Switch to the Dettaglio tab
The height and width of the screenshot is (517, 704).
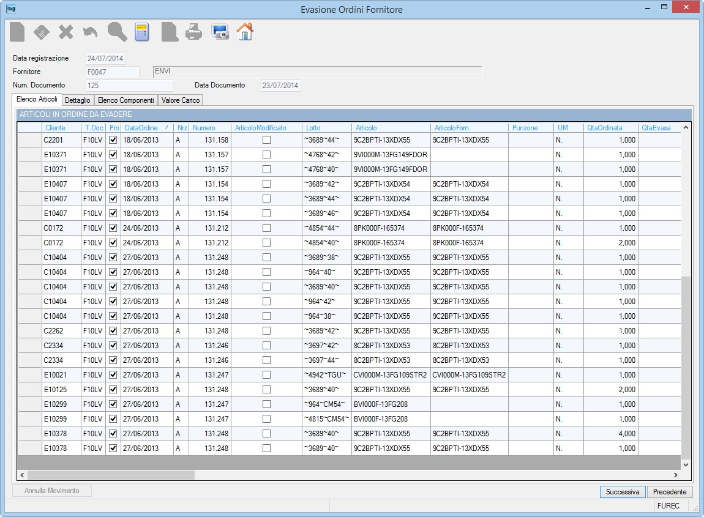coord(78,100)
